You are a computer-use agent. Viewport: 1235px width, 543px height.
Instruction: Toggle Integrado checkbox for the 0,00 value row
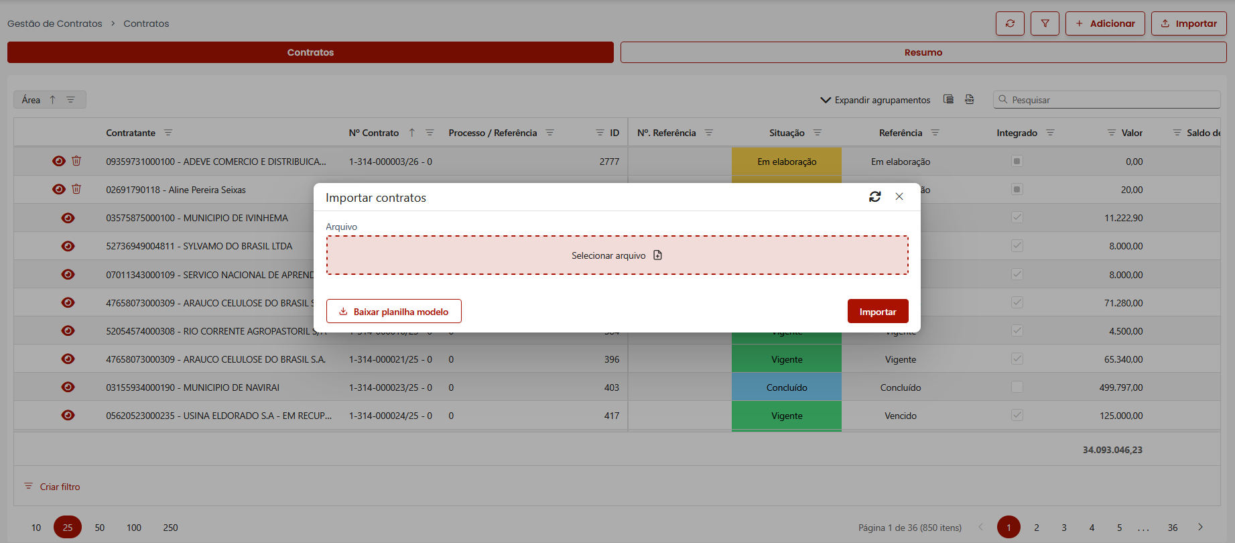click(x=1017, y=161)
